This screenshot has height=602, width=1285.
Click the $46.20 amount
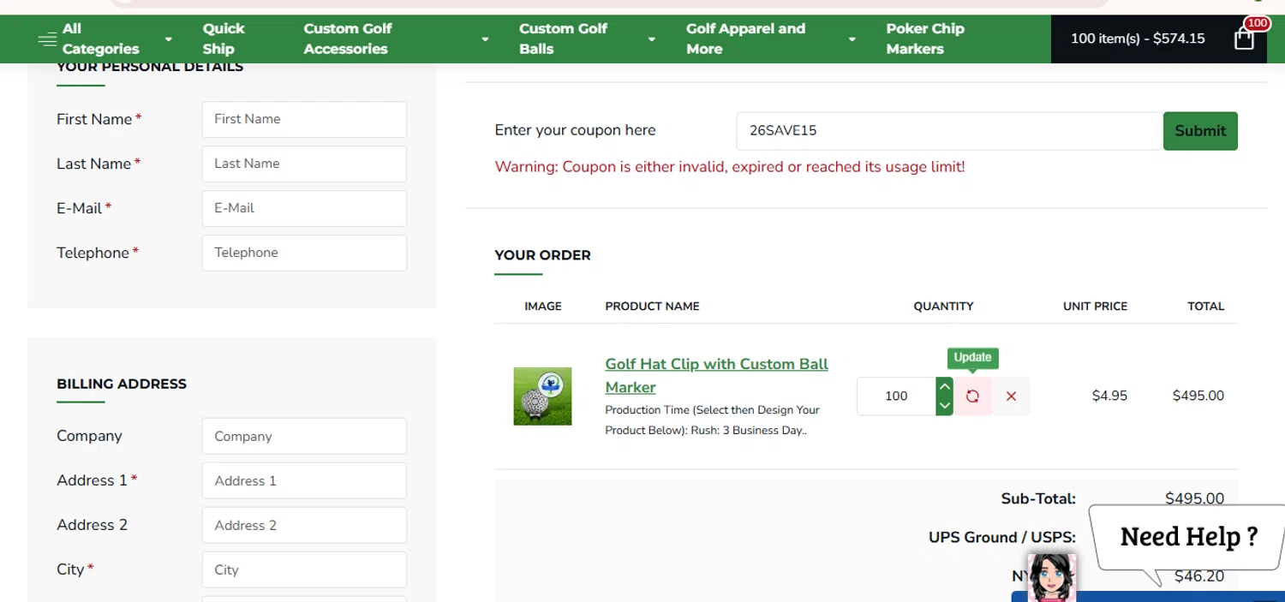tap(1198, 576)
